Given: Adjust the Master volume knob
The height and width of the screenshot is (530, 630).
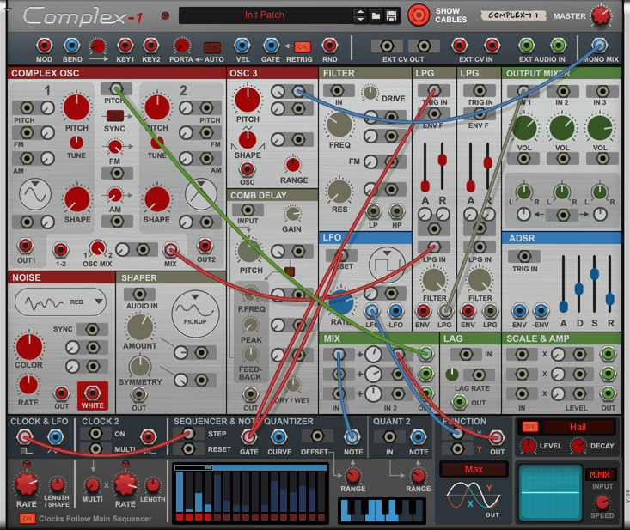Looking at the screenshot, I should click(x=601, y=16).
